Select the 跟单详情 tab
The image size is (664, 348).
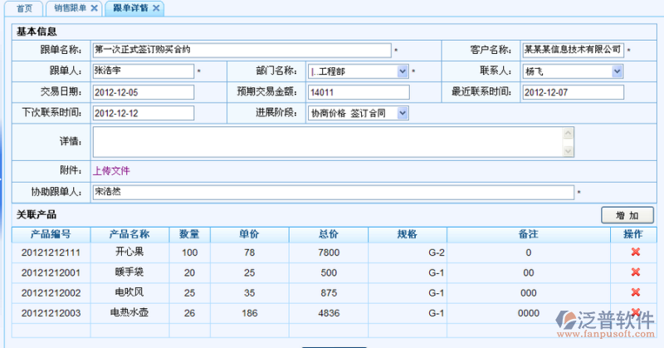click(x=131, y=8)
